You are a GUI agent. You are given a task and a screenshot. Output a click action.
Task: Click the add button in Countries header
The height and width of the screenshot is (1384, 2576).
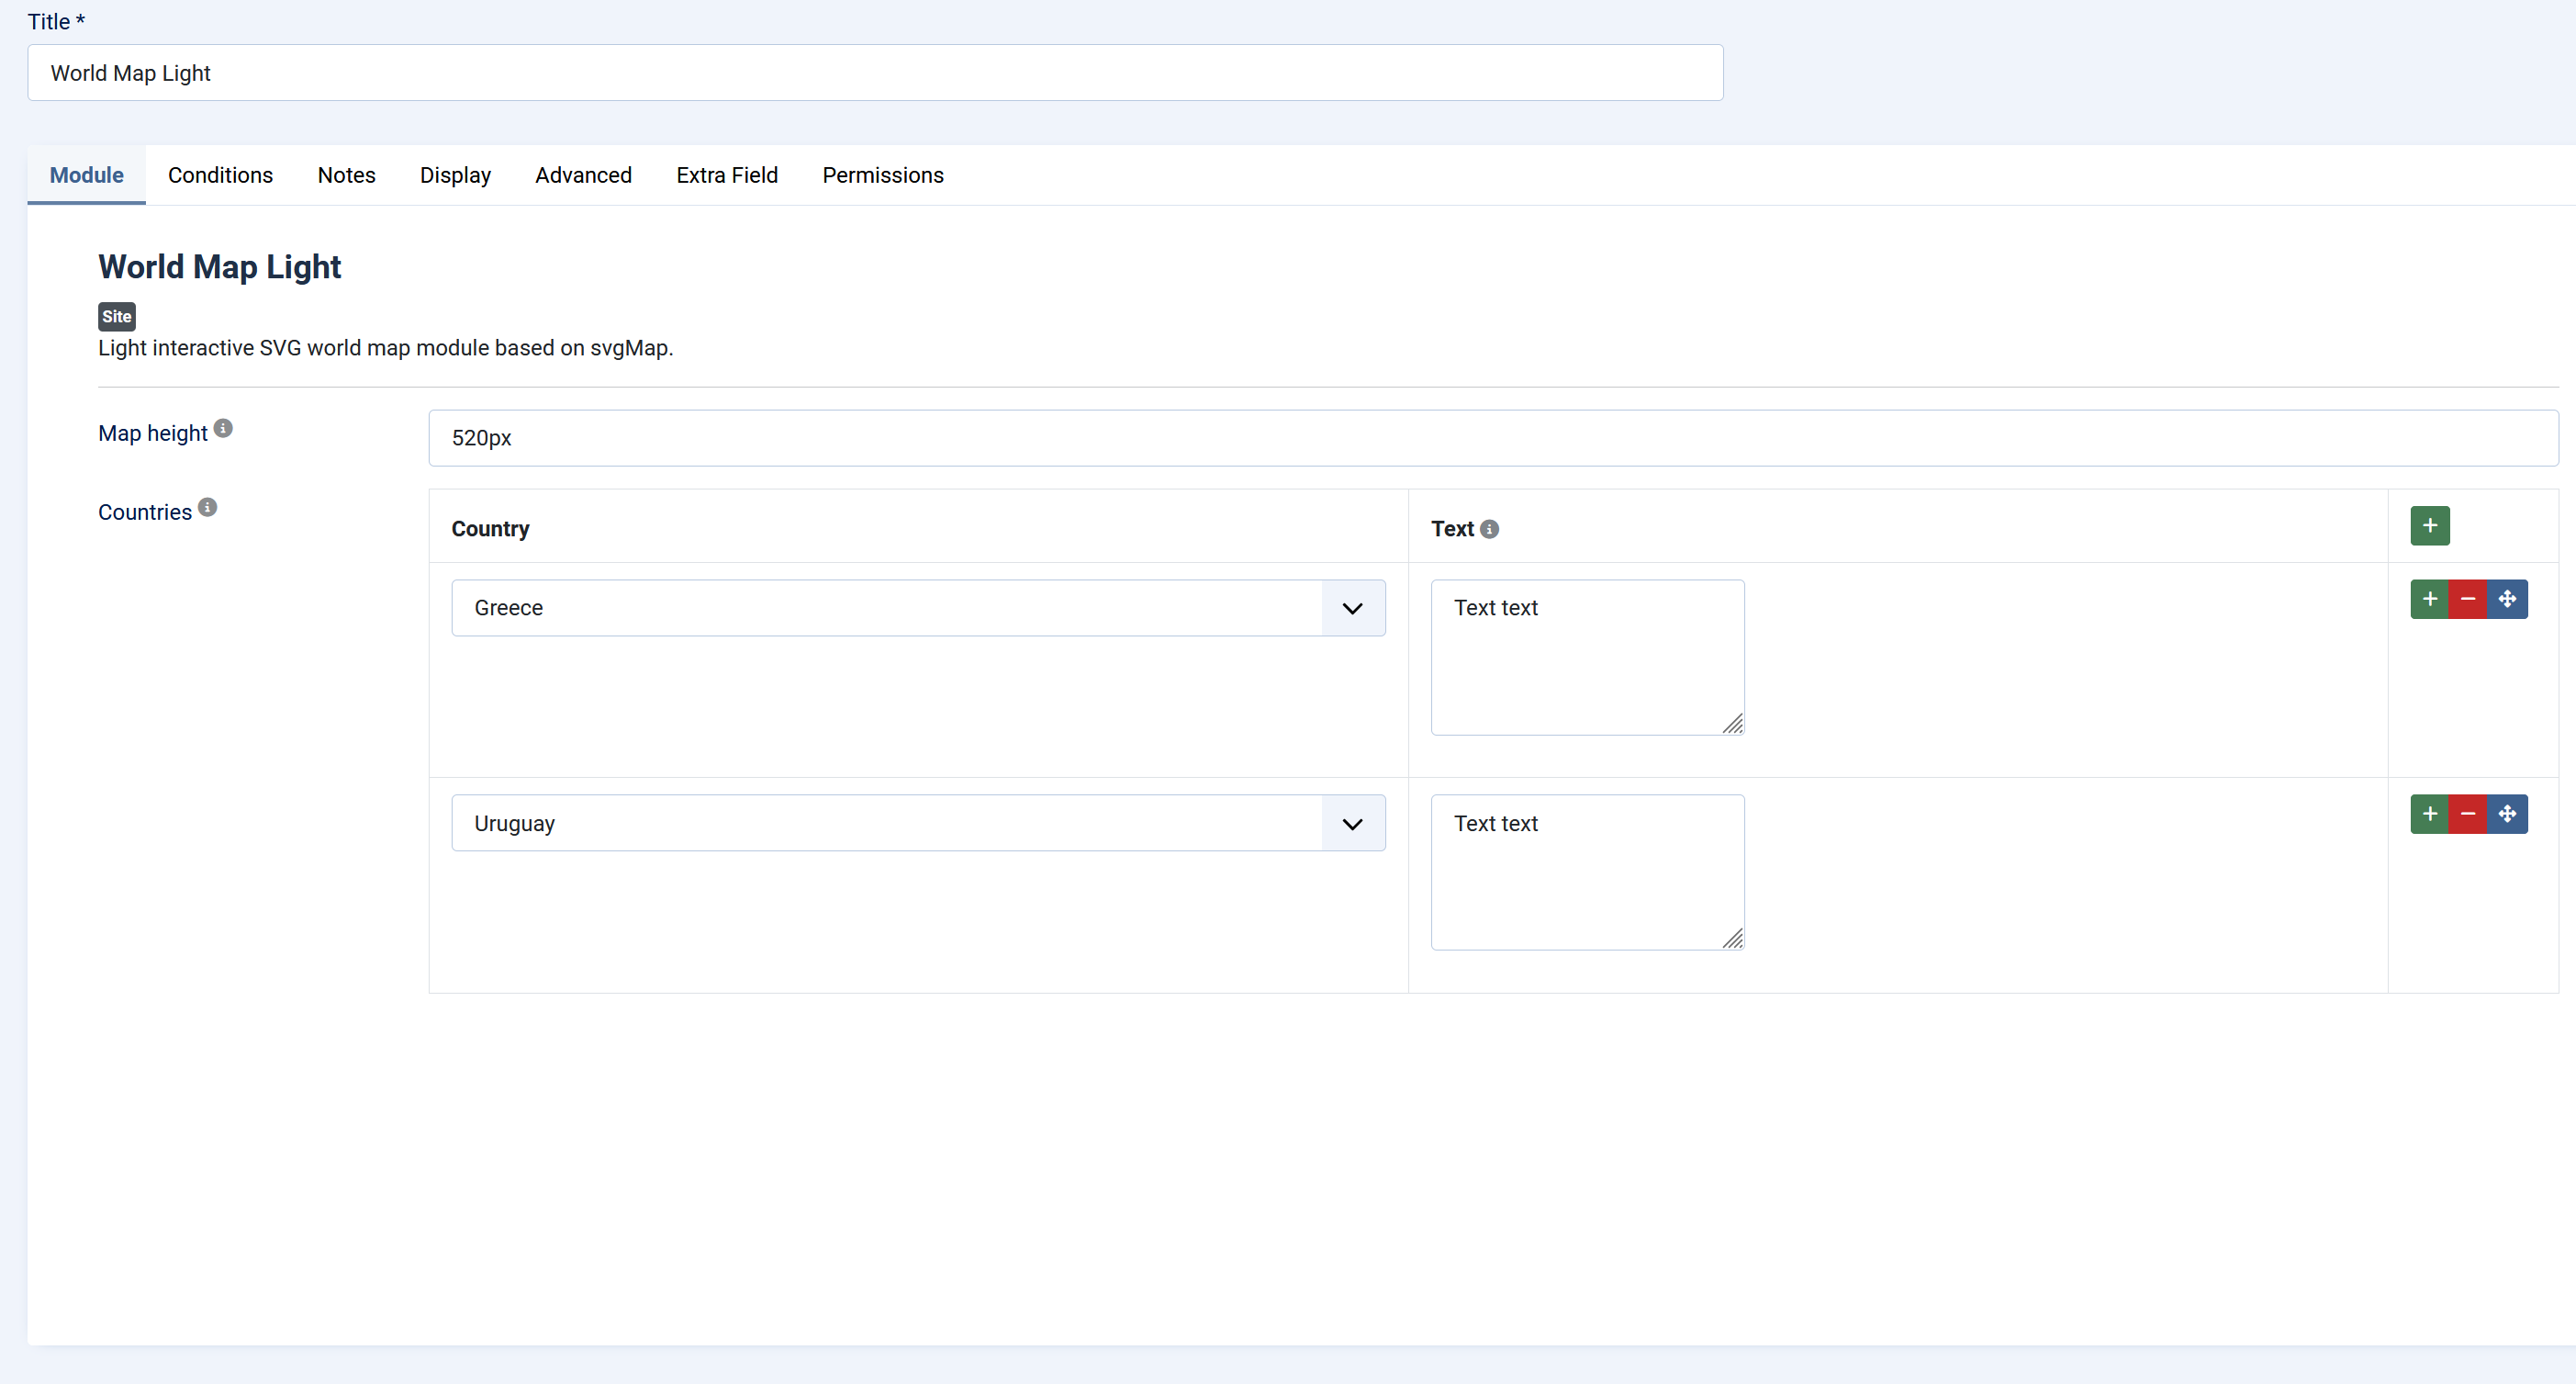click(2429, 525)
